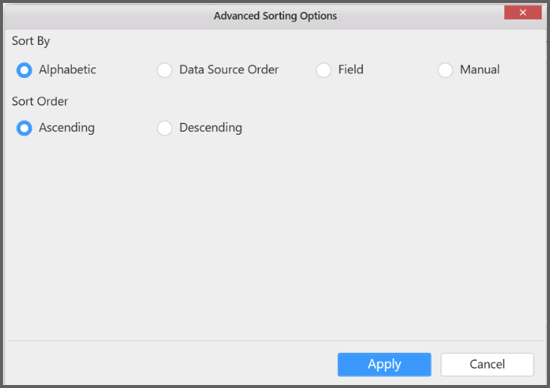Select the Field sort option
The width and height of the screenshot is (550, 388).
[324, 70]
